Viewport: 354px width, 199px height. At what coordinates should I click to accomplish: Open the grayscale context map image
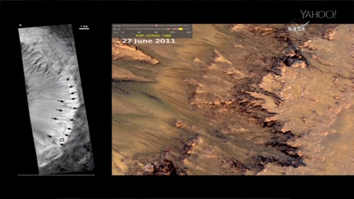[x=56, y=99]
